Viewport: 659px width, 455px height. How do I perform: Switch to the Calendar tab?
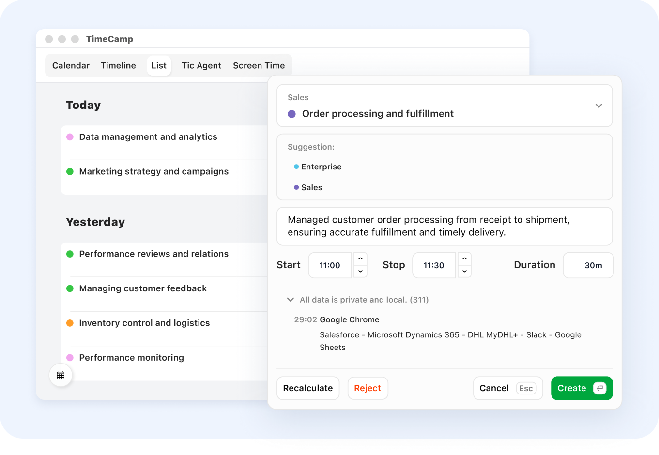coord(71,65)
